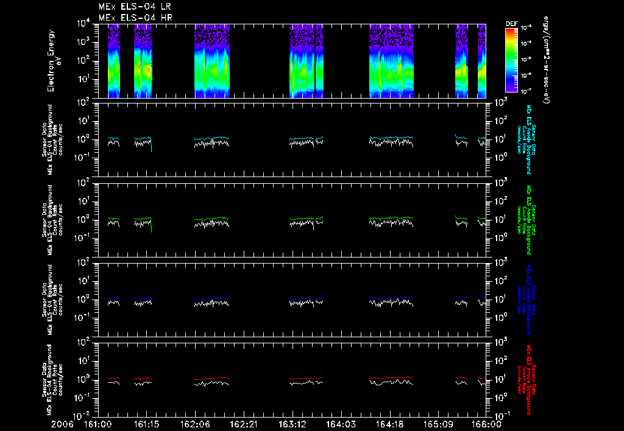Click the "ergs/(cm**2-sr-sec-eV)" units label
The width and height of the screenshot is (624, 431).
547,60
